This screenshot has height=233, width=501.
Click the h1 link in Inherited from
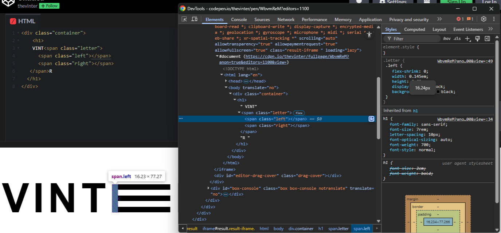[415, 111]
